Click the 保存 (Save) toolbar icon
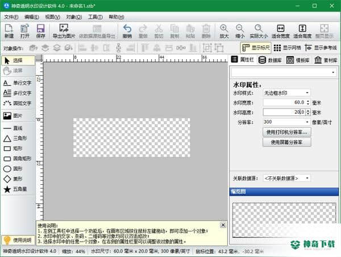 coord(41,31)
